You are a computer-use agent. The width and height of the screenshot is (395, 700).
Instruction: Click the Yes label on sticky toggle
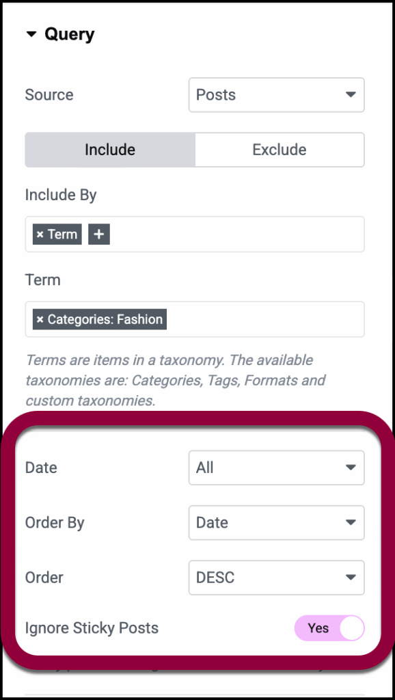pos(317,628)
